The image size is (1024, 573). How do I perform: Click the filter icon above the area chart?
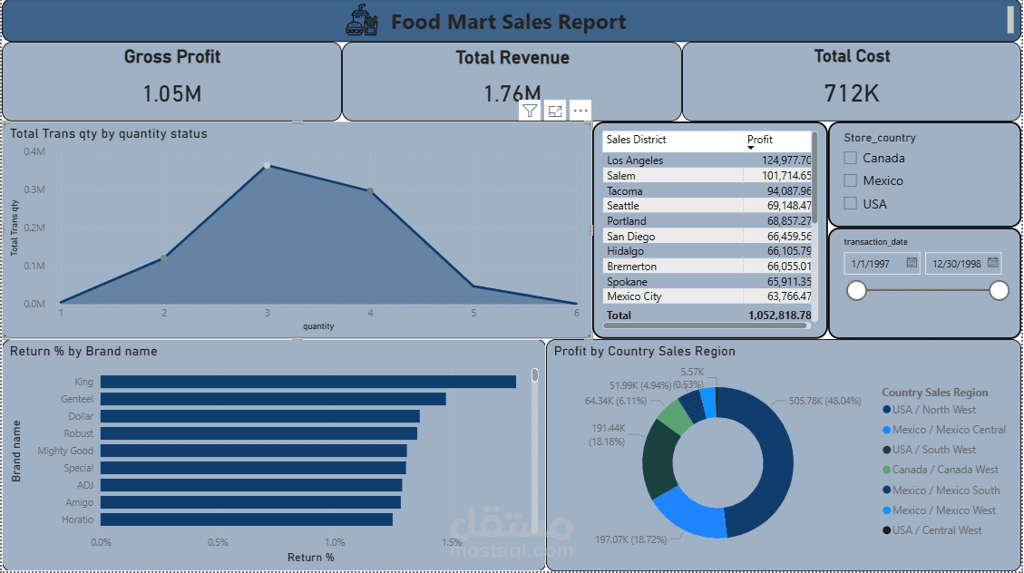(530, 111)
